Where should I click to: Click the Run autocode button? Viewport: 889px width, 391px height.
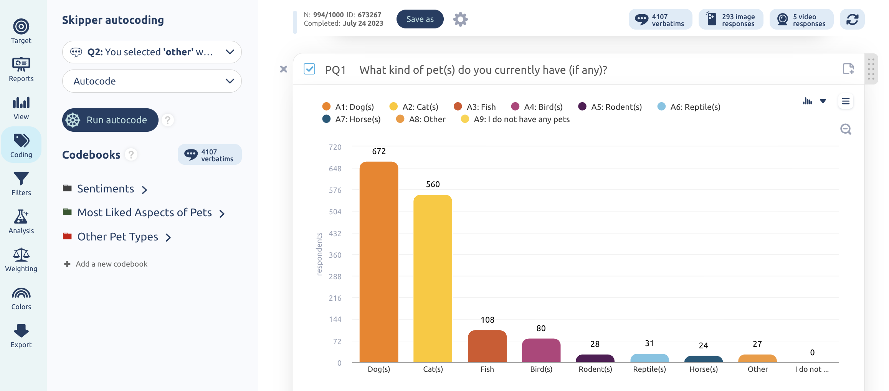point(110,120)
